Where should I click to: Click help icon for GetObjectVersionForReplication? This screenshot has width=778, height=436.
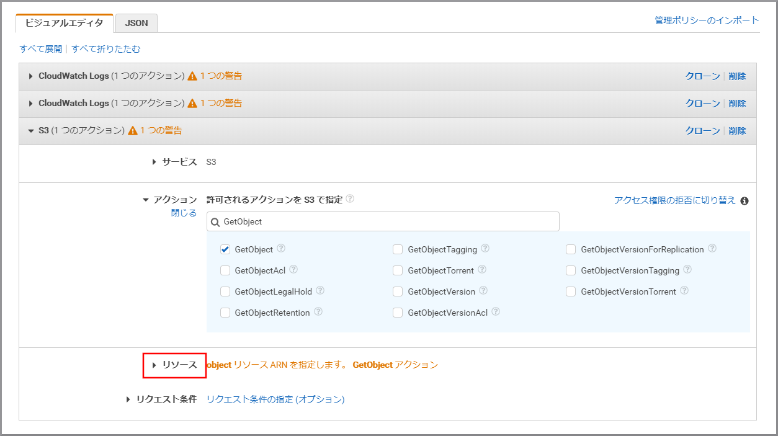coord(712,249)
